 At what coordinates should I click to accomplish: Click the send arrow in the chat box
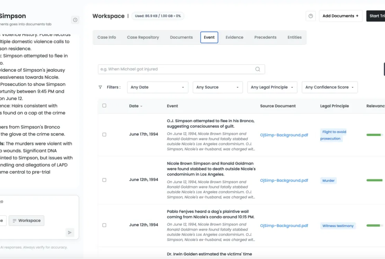pyautogui.click(x=69, y=233)
